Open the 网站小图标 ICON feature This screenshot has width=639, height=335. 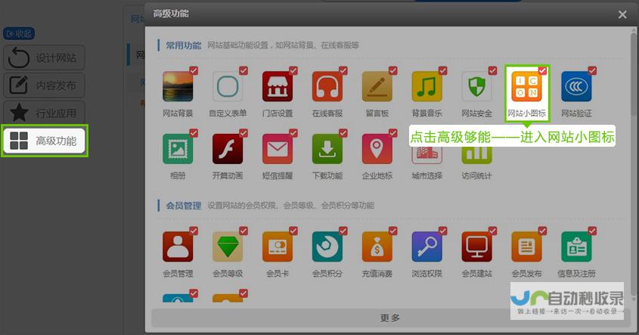pos(526,86)
